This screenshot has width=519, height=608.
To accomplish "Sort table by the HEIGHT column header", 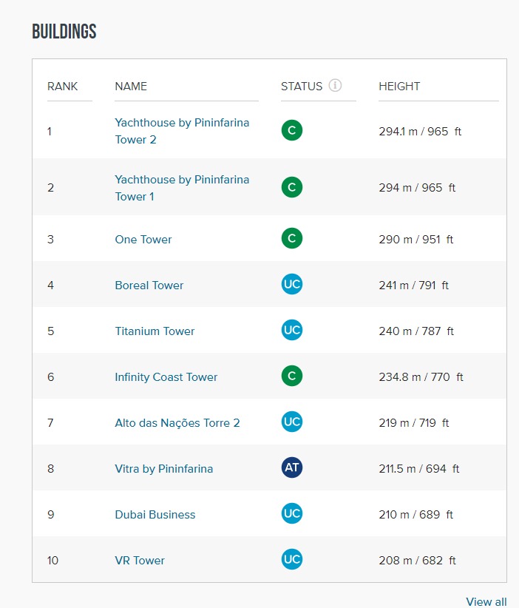I will click(399, 86).
